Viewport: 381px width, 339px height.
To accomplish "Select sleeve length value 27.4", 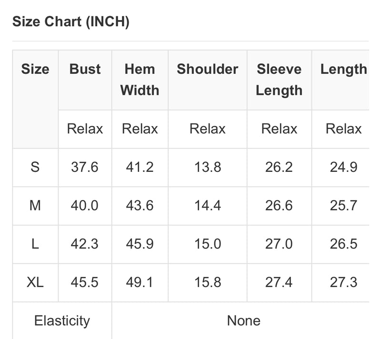I will pyautogui.click(x=279, y=282).
